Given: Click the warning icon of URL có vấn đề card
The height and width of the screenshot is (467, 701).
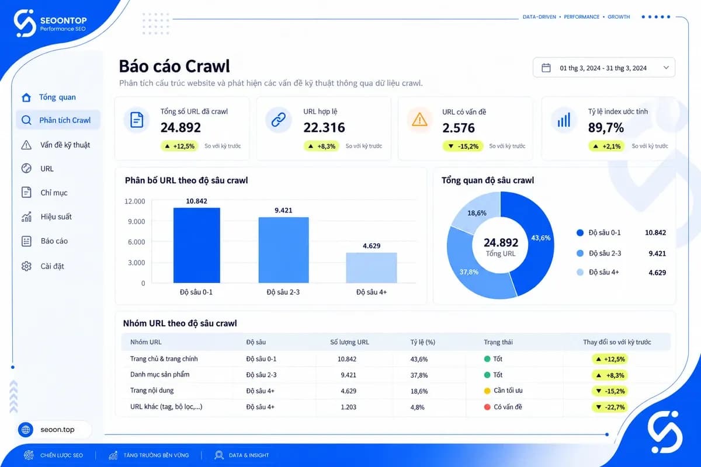Looking at the screenshot, I should click(x=419, y=120).
